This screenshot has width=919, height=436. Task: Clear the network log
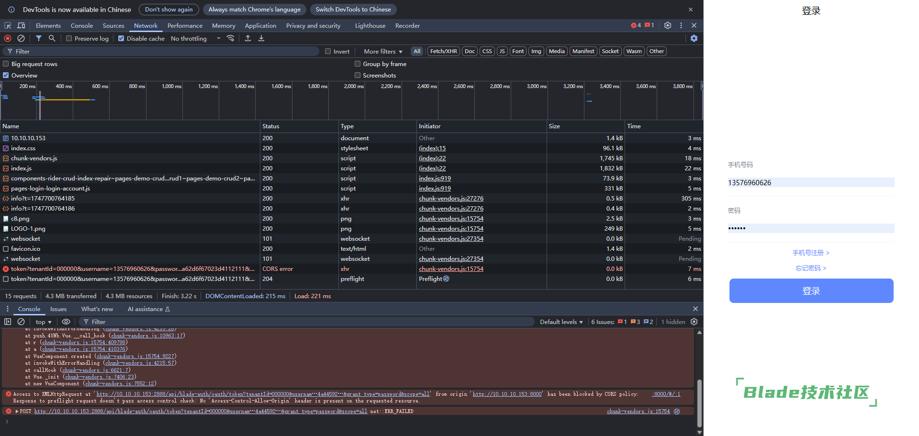(x=21, y=38)
